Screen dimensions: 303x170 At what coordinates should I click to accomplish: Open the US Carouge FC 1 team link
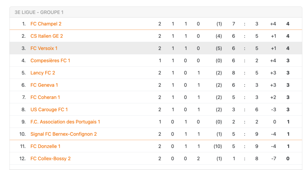pyautogui.click(x=49, y=110)
